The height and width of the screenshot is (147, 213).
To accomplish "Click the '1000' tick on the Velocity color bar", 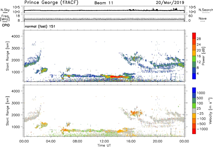I will [201, 93].
